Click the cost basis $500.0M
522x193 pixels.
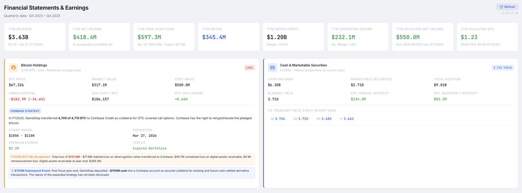click(x=182, y=85)
